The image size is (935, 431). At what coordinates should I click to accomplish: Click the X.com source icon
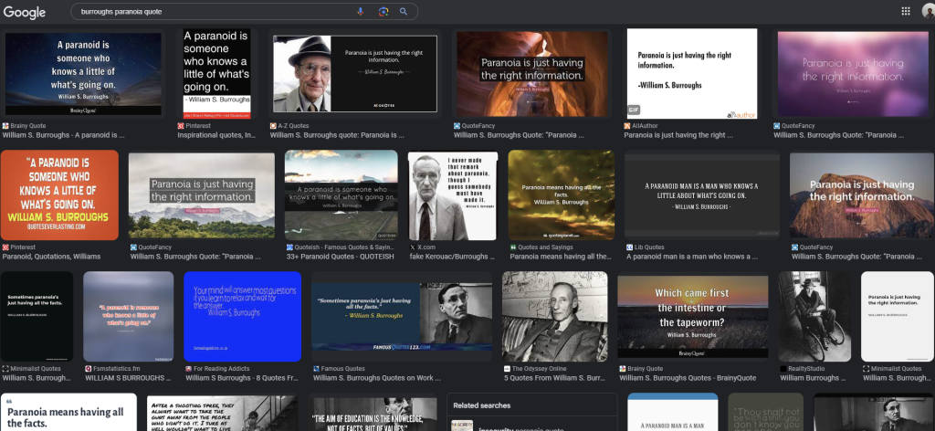pos(413,247)
